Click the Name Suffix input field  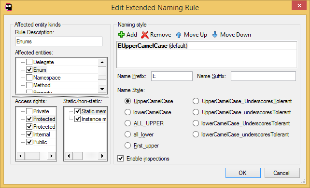[263, 76]
